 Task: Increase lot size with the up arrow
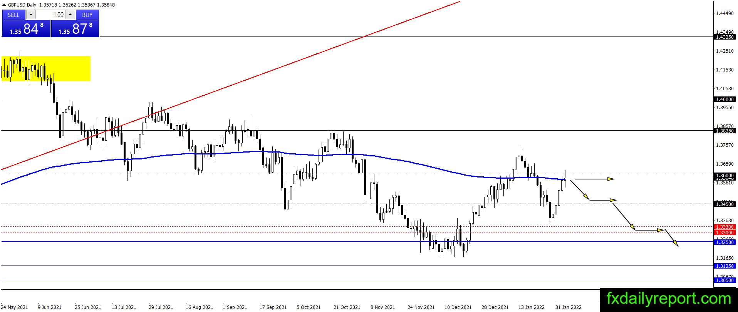70,15
